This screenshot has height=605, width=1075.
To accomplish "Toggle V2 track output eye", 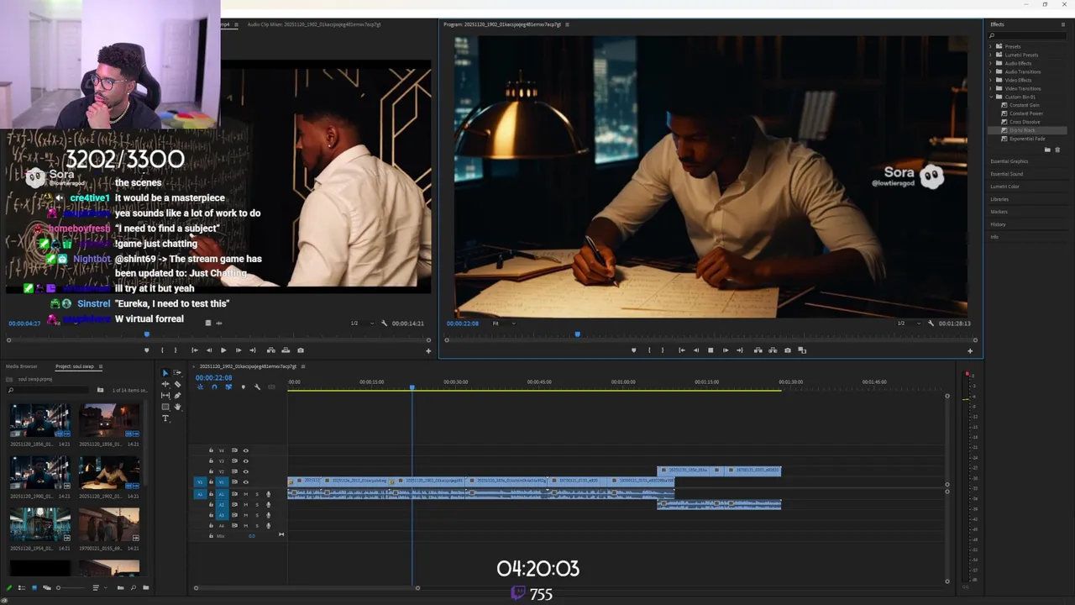I will point(246,471).
